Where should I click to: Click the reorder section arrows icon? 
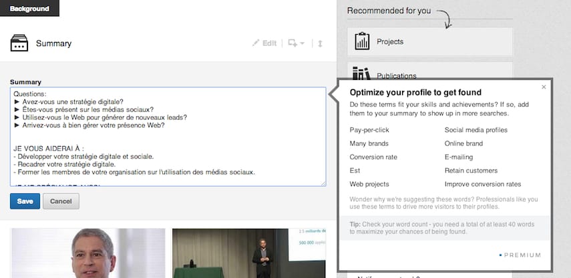(x=320, y=43)
